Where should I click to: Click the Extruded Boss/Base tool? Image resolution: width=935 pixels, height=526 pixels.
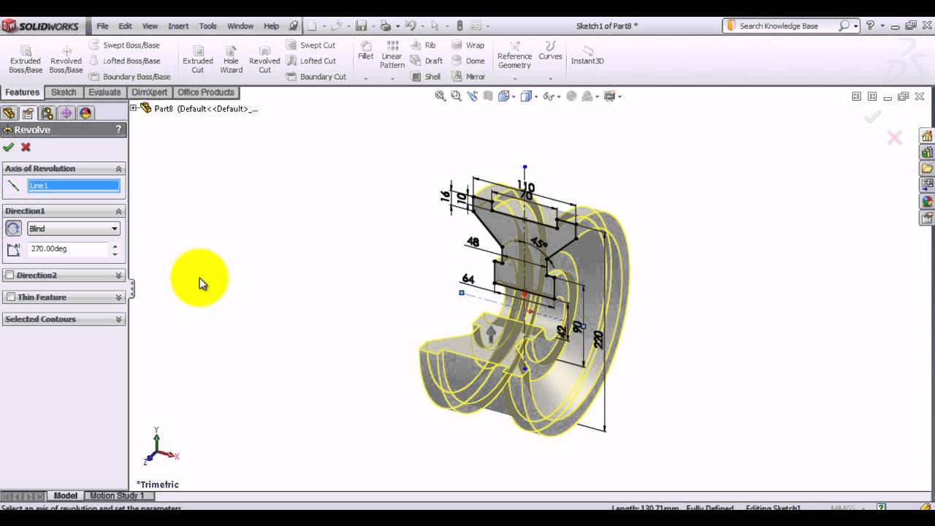point(26,58)
